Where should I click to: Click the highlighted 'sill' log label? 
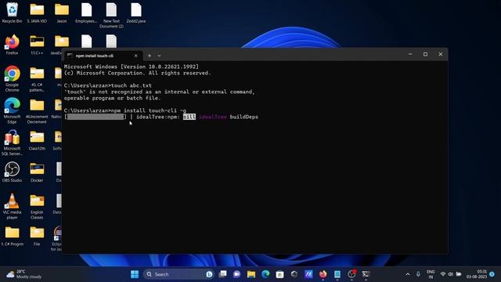coord(189,117)
